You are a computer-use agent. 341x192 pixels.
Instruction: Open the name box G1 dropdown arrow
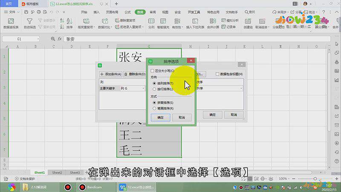pyautogui.click(x=38, y=39)
